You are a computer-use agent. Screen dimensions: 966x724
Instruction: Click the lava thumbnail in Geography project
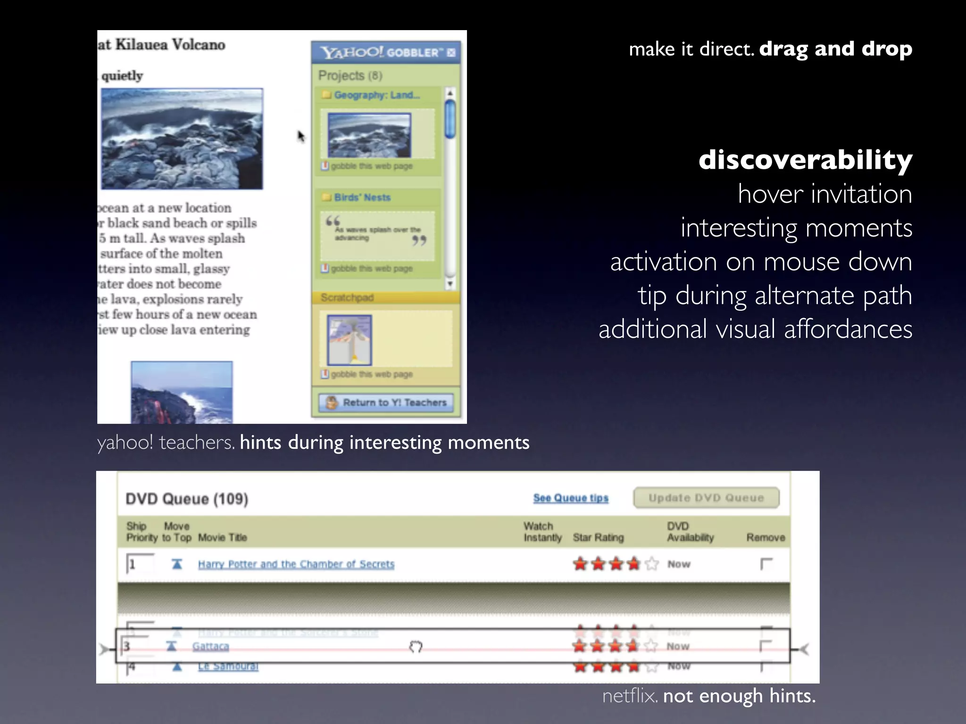(x=369, y=135)
